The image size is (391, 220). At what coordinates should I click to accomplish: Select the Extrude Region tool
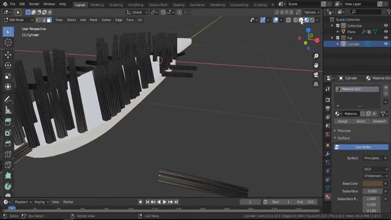[x=8, y=122]
